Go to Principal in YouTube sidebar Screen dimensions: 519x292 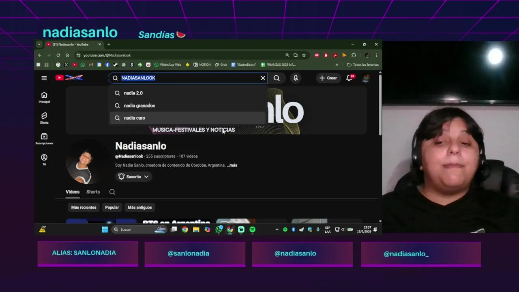coord(44,97)
